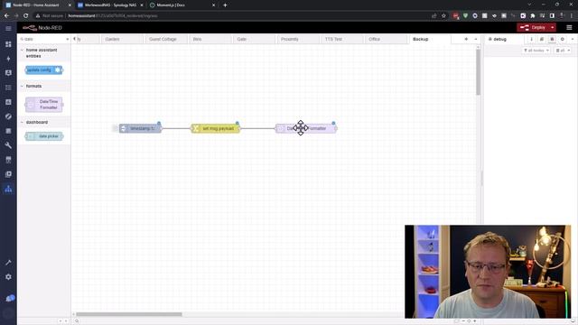The width and height of the screenshot is (578, 325).
Task: Select the Date/Time Formatter palette node
Action: [44, 105]
